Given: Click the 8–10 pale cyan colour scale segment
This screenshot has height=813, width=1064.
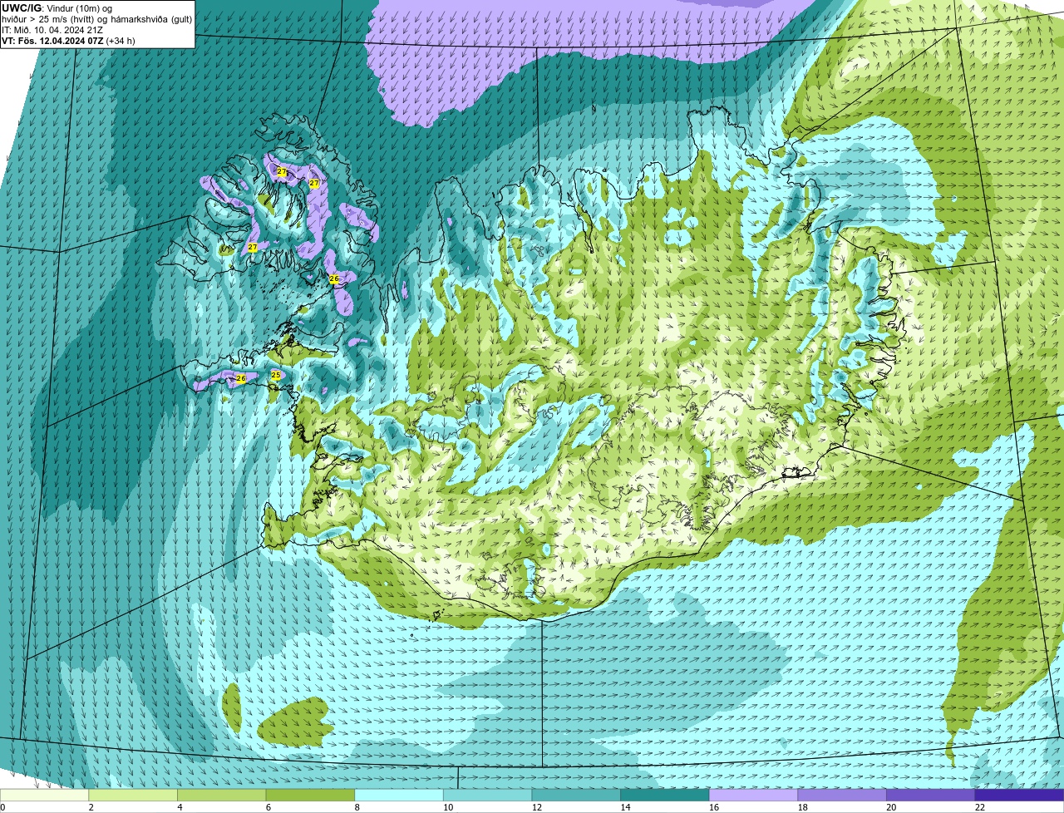Looking at the screenshot, I should tap(399, 795).
